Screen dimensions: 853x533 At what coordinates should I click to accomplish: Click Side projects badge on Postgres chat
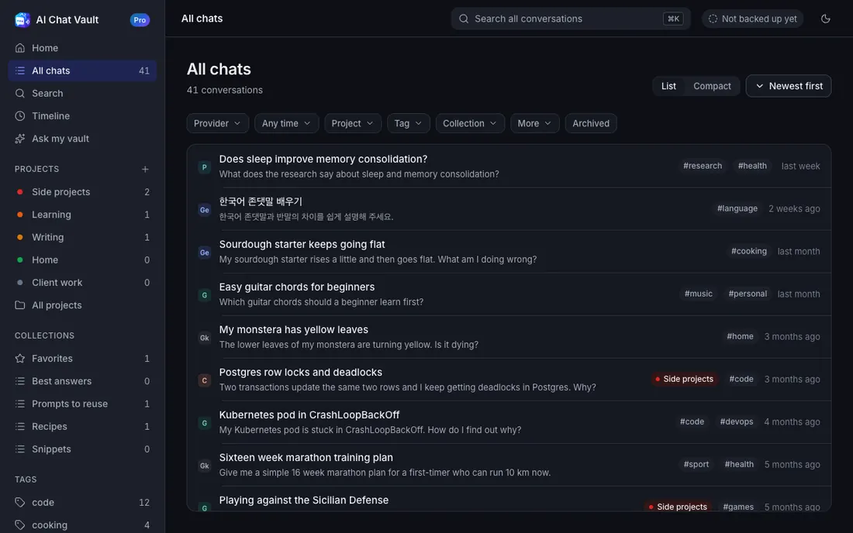(684, 379)
